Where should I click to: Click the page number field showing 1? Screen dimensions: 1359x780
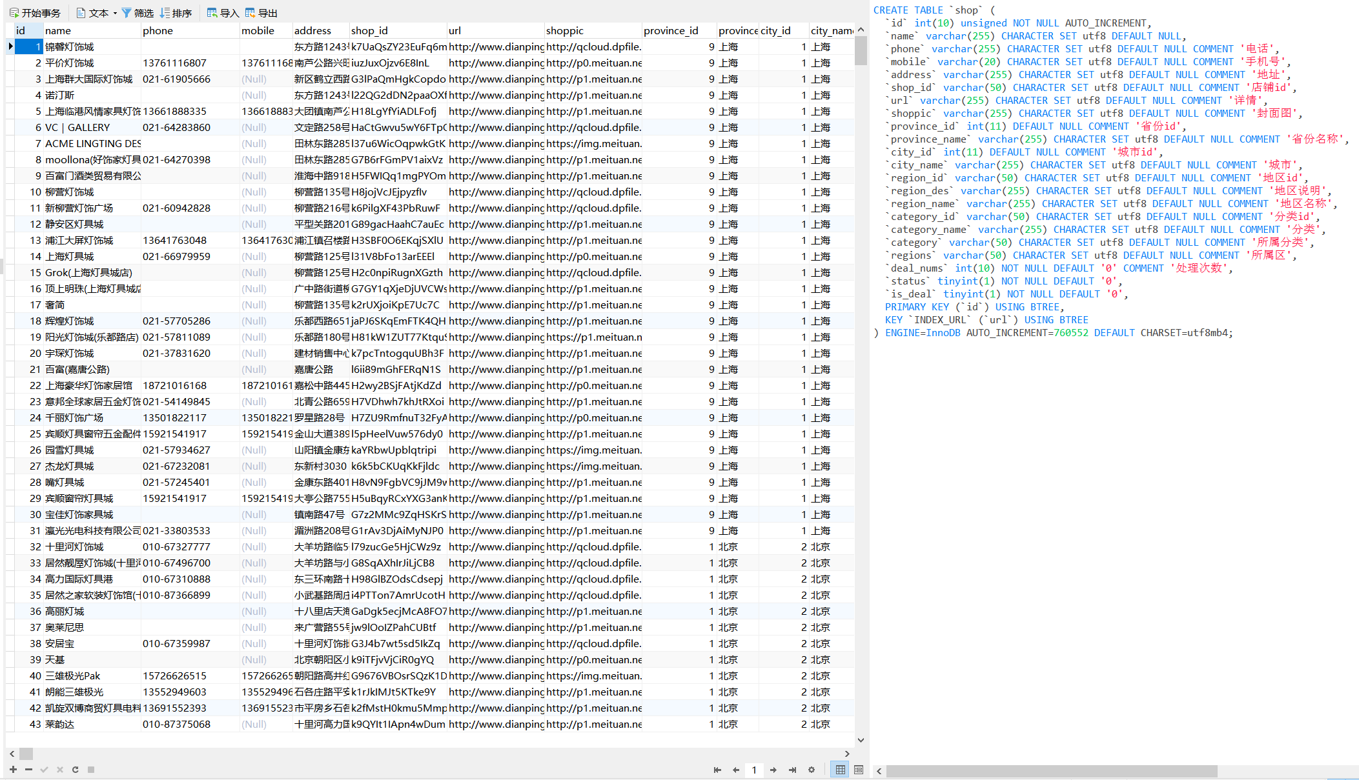(754, 770)
